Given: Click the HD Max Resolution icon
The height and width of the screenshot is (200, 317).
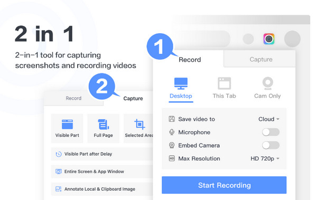Looking at the screenshot, I should click(172, 158).
